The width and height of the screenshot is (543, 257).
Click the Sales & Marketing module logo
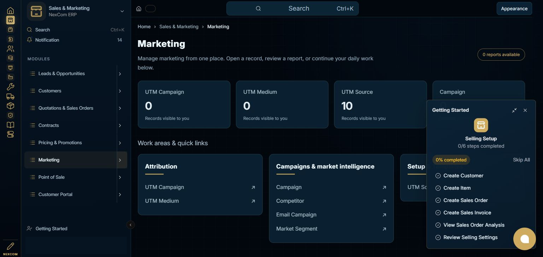pos(36,11)
